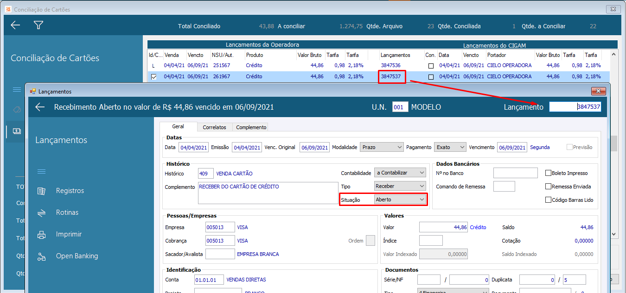Screen dimensions: 626x293
Task: Toggle the Id/C checkbox on the 261967 row
Action: coord(153,77)
